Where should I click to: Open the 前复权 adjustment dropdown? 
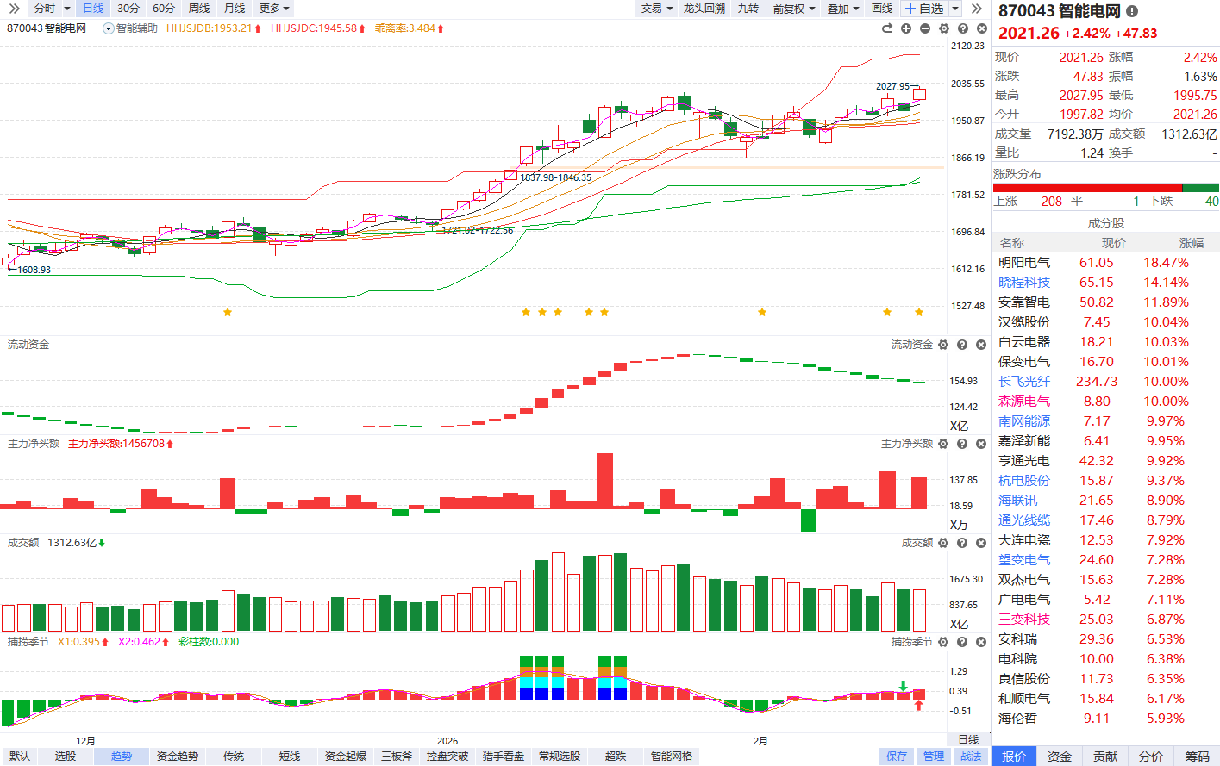793,9
